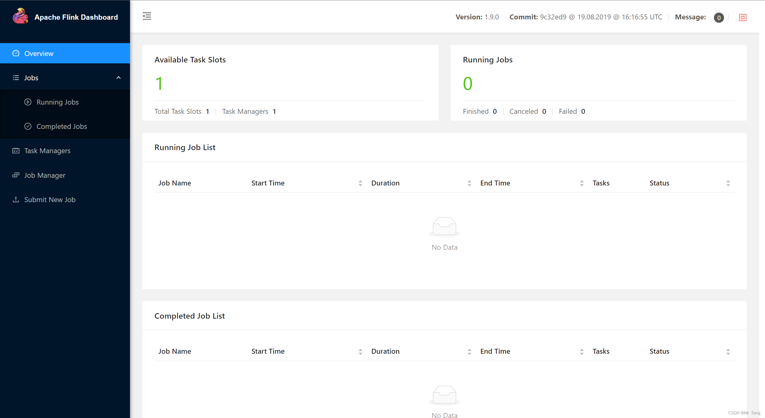
Task: Click the Message count badge
Action: tap(718, 18)
